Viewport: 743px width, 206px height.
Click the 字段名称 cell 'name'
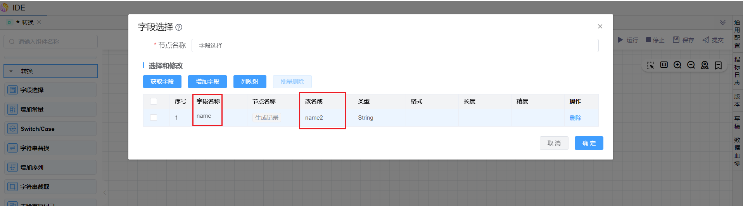coord(204,116)
